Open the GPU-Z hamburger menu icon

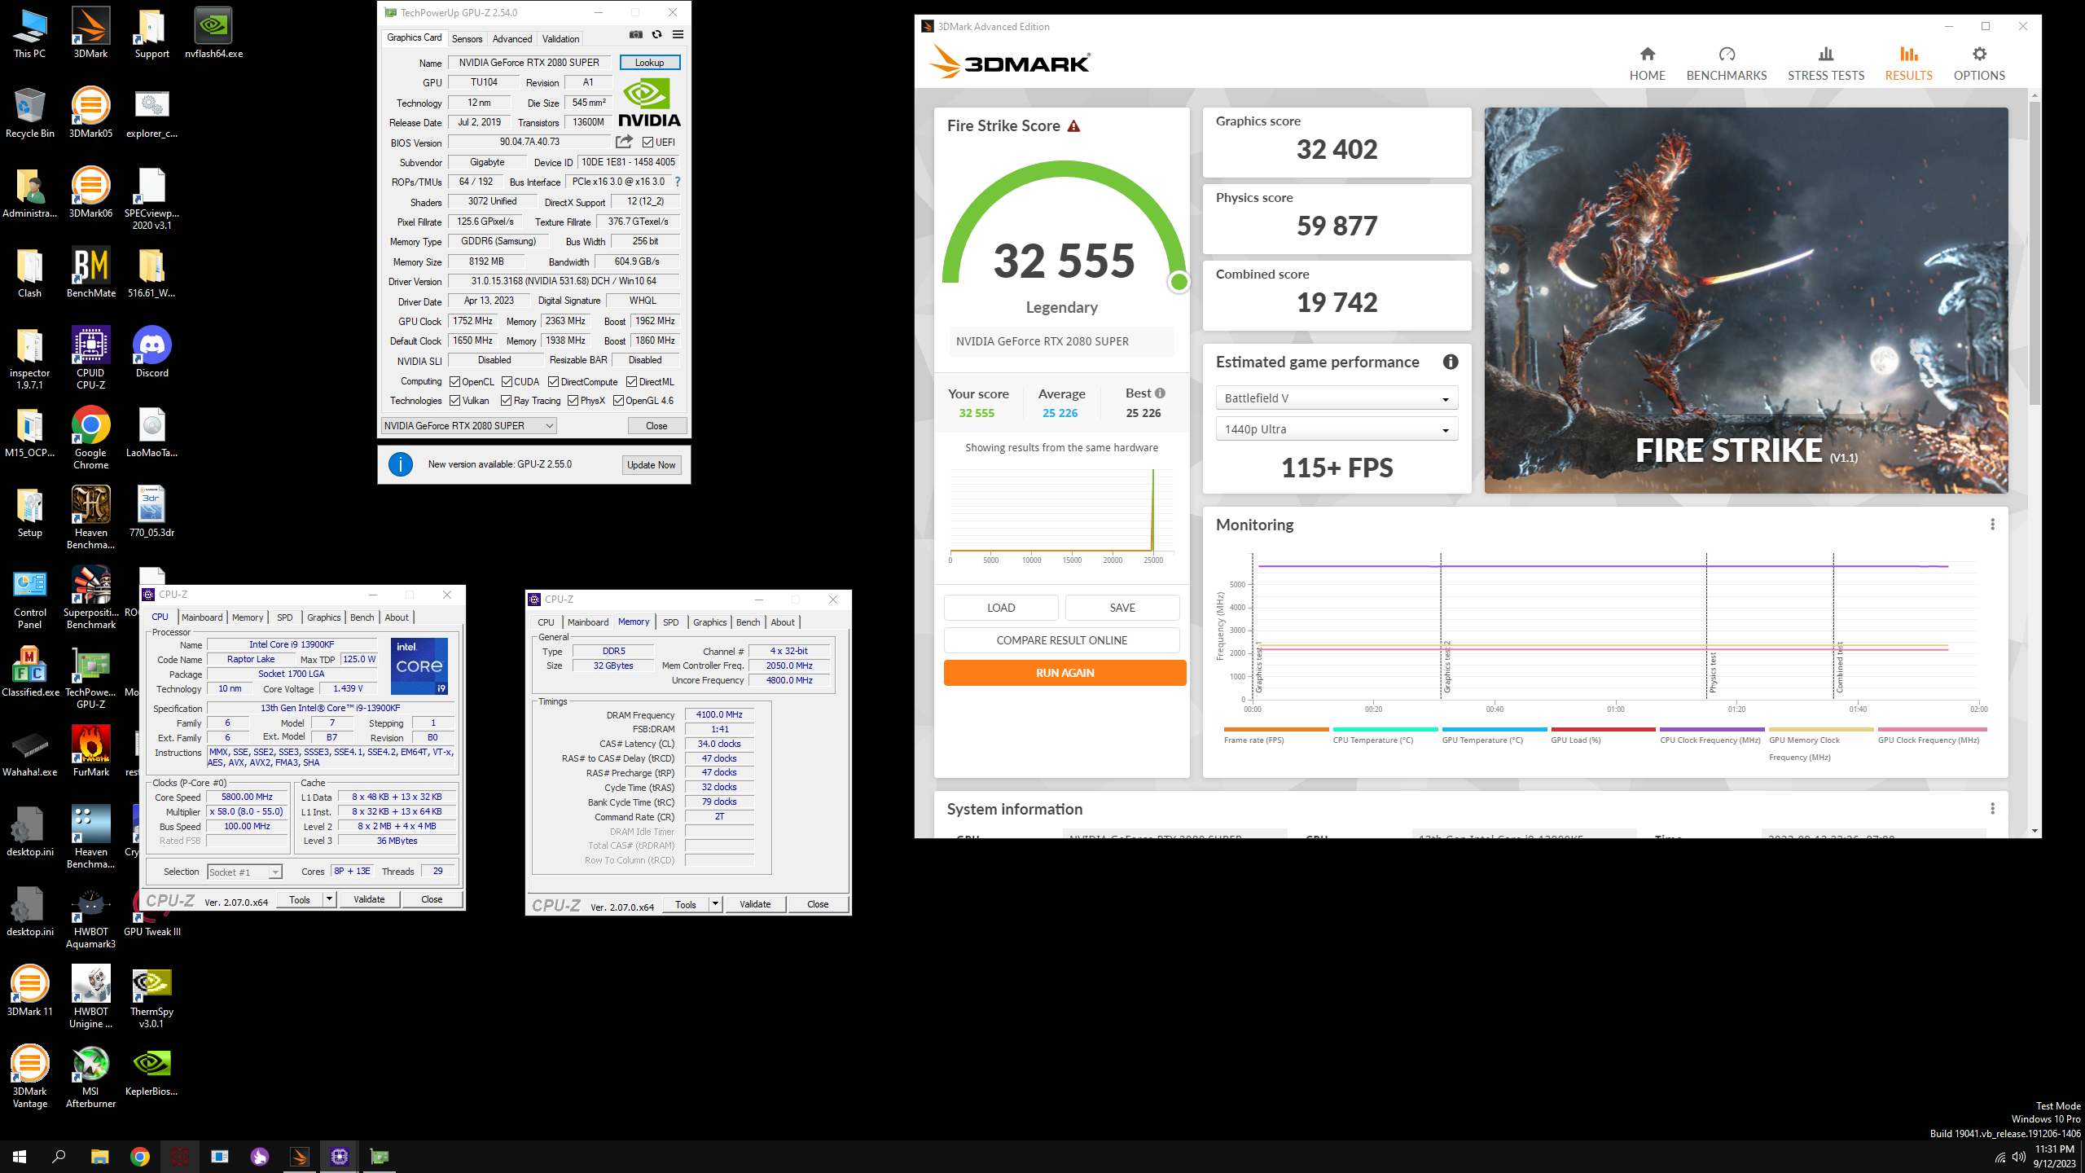pos(678,35)
